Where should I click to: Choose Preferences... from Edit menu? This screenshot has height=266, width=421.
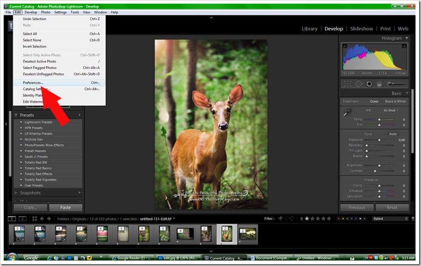[59, 83]
